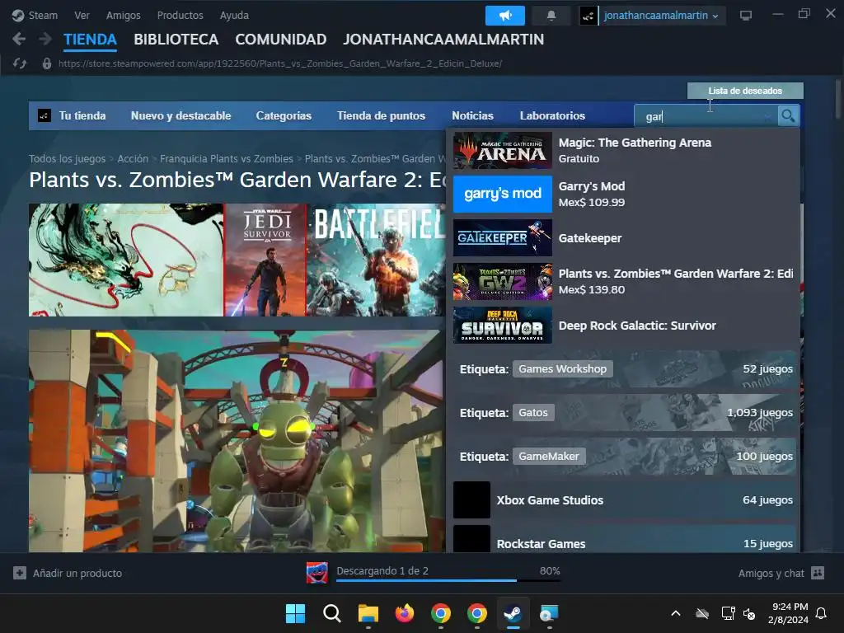The width and height of the screenshot is (844, 633).
Task: Open the Jedi Survivor thumbnail
Action: click(265, 260)
